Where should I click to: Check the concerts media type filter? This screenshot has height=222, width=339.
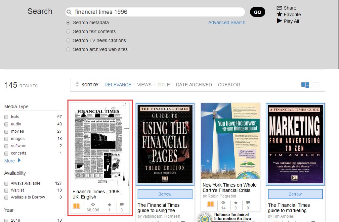[x=6, y=154]
